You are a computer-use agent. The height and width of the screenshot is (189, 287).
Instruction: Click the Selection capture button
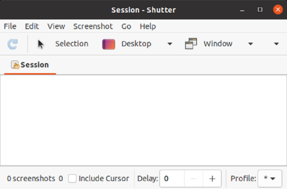click(71, 44)
